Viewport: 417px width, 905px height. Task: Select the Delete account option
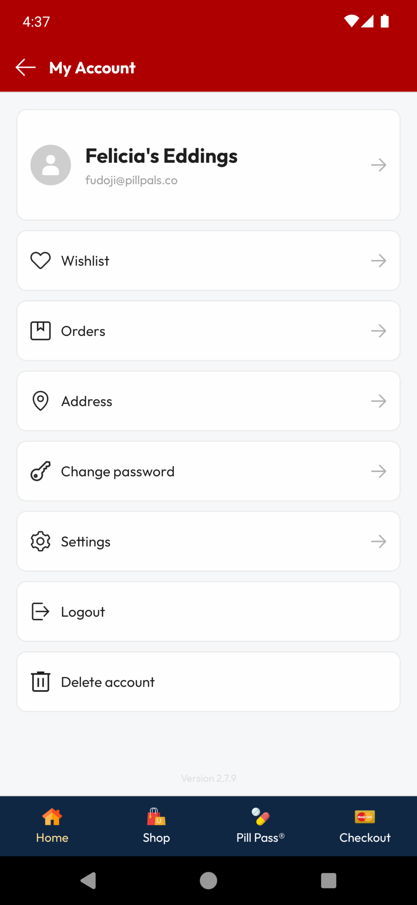click(108, 682)
